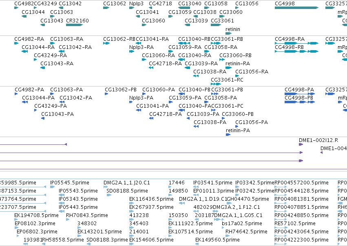This screenshot has height=246, width=347.
Task: Open protein CG13063-PA
Action: pyautogui.click(x=66, y=90)
